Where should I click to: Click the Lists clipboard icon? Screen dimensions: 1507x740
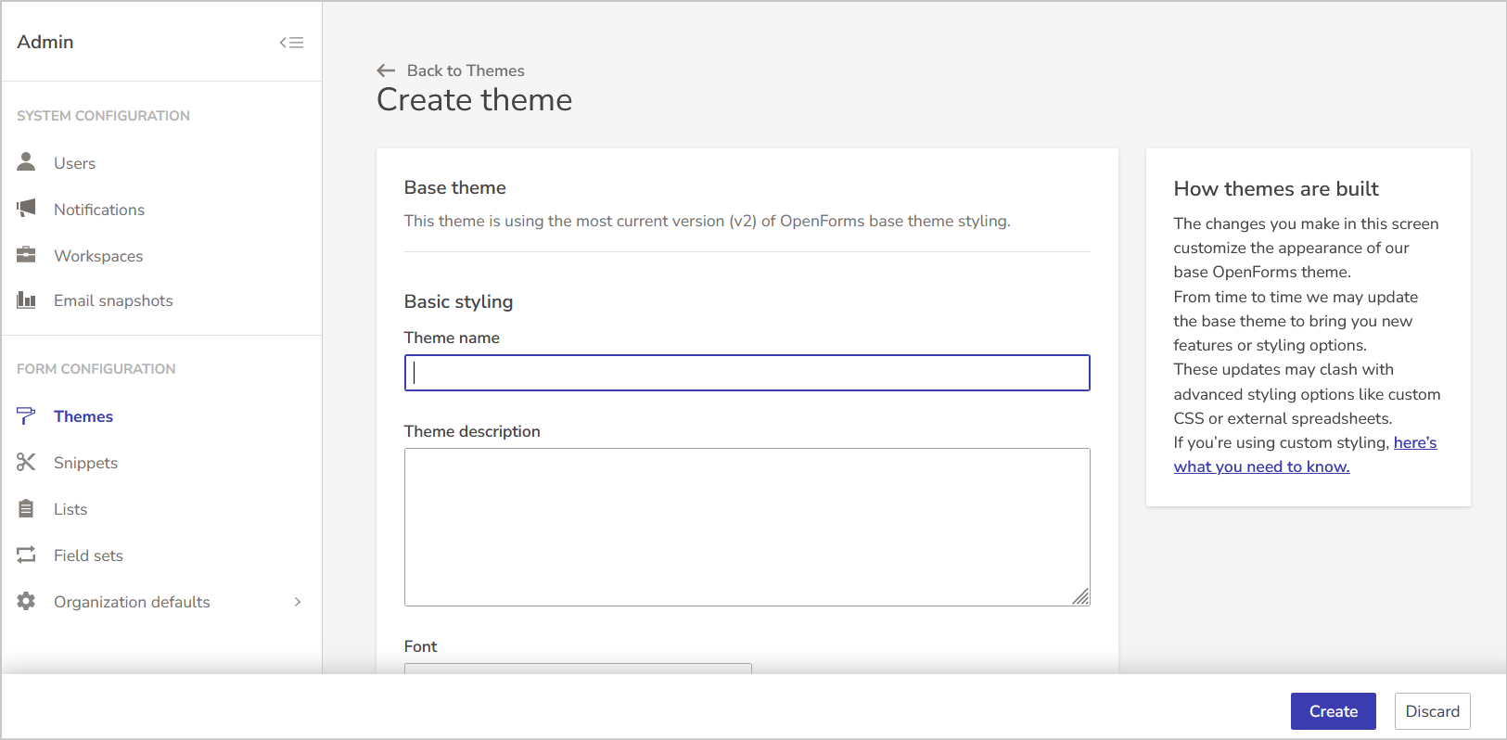click(x=26, y=509)
